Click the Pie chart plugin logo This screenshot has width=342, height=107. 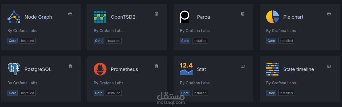pos(273,17)
